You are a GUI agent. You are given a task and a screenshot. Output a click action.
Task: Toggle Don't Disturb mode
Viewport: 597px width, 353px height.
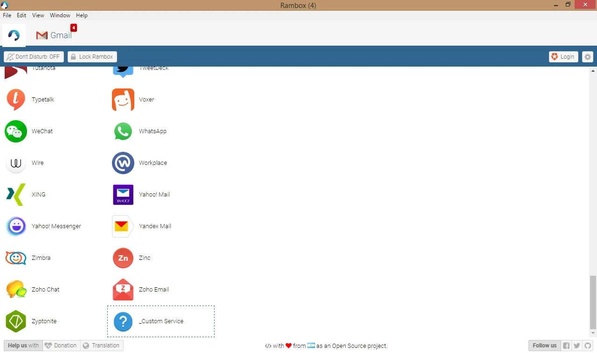[x=34, y=57]
